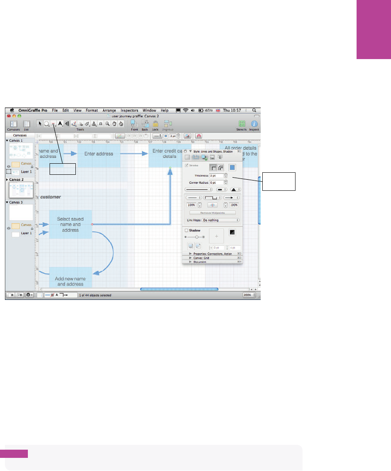391x471 pixels.
Task: Toggle visibility eye for Canvas 3 layer
Action: click(x=9, y=228)
